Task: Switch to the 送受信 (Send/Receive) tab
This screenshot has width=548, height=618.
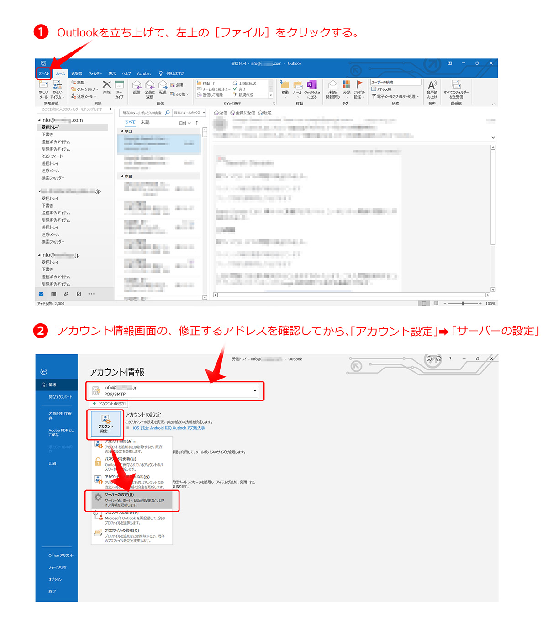Action: click(77, 73)
